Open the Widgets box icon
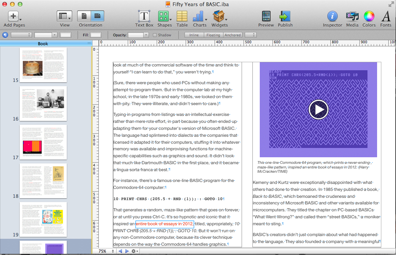Viewport: 396px width, 255px height. [218, 16]
